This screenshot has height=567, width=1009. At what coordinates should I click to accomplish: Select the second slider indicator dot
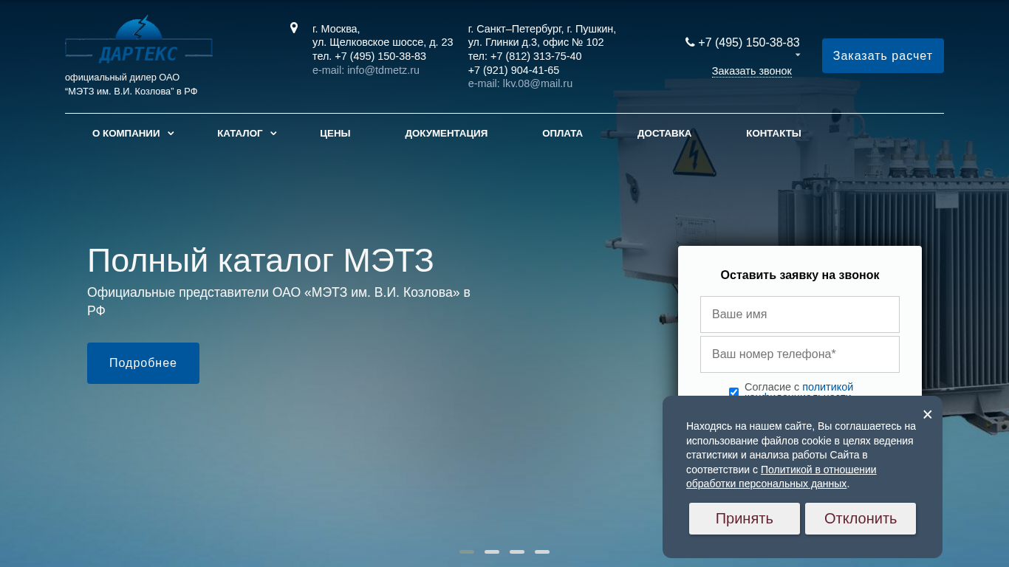pos(492,551)
